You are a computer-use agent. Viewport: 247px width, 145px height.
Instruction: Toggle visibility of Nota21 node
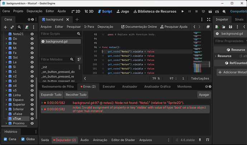32,34
